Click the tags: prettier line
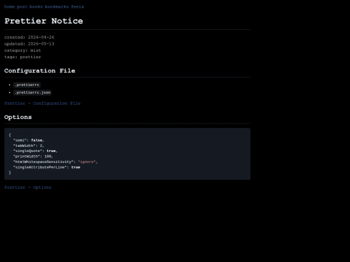The image size is (350, 262). (23, 57)
